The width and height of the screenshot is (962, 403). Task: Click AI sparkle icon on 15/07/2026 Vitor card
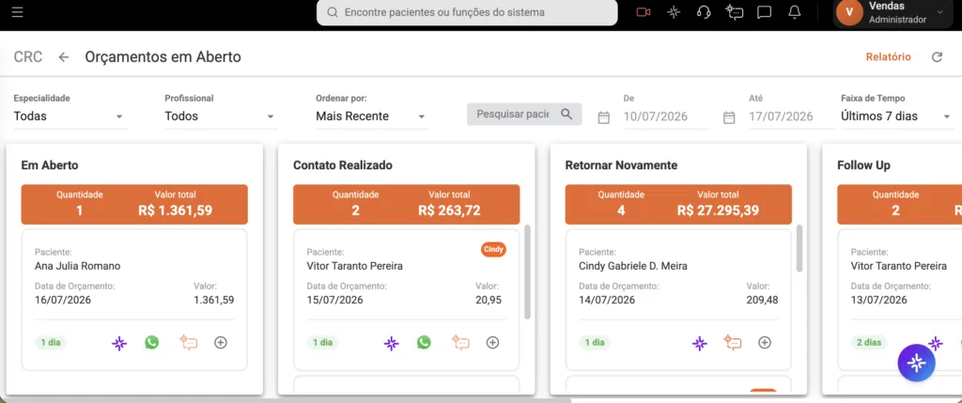pyautogui.click(x=391, y=343)
